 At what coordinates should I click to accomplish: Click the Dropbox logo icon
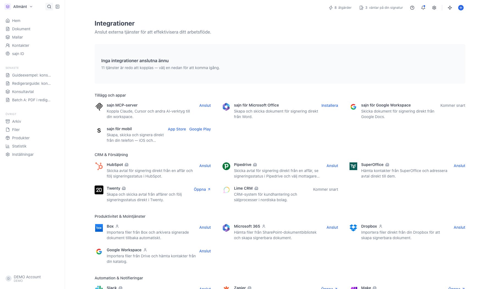click(x=353, y=228)
